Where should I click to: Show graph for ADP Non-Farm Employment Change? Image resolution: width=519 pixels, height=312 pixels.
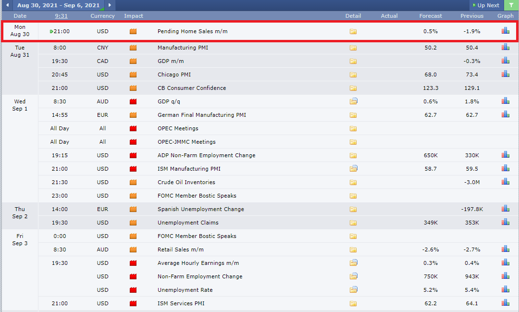(x=506, y=155)
